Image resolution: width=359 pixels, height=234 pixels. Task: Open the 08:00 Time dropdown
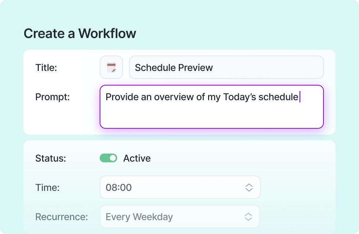[180, 187]
